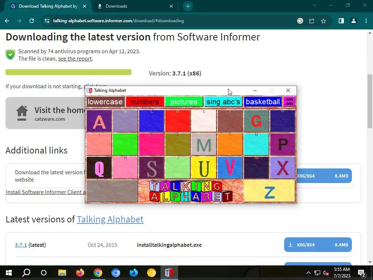
Task: Click the red D letter tile
Action: [x=178, y=121]
